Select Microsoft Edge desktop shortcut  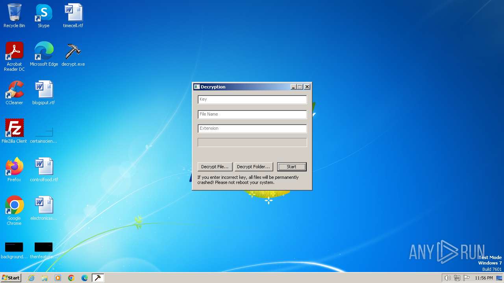[44, 54]
